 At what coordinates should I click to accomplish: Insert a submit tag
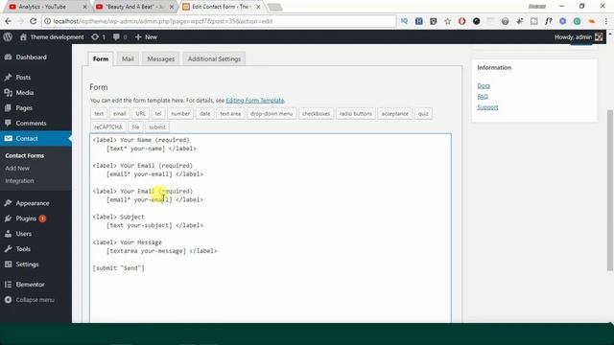tap(157, 127)
